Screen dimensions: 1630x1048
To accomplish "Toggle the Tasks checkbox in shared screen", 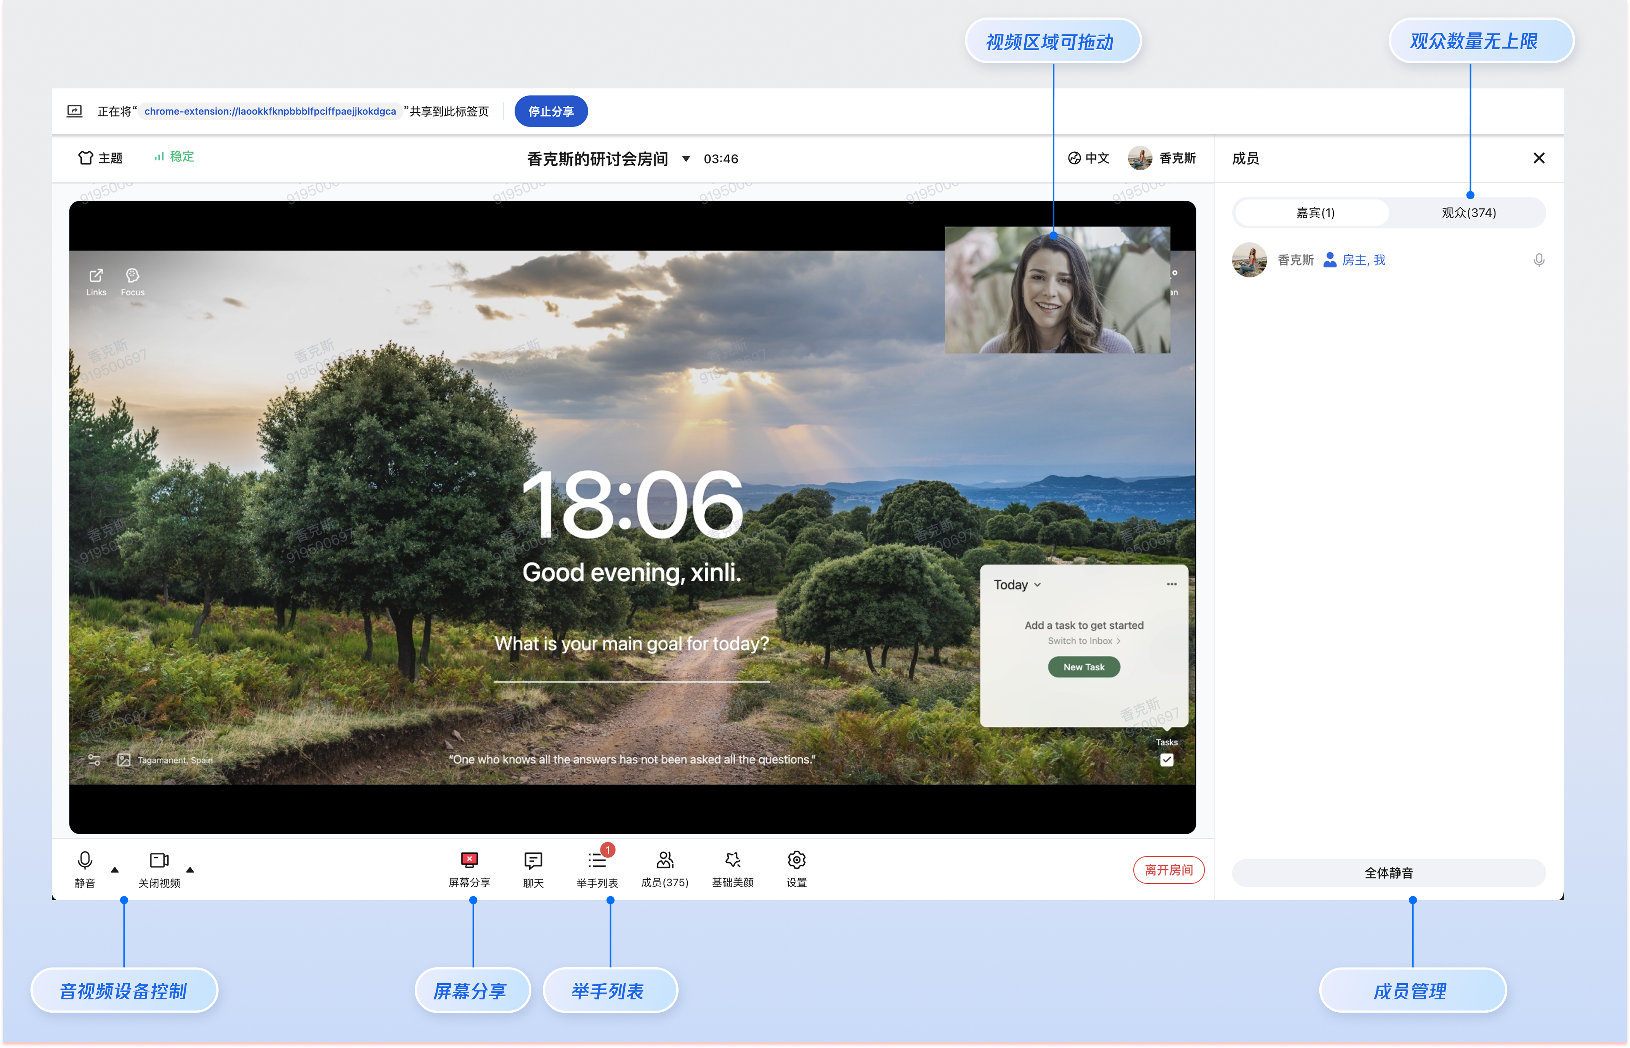I will tap(1166, 760).
